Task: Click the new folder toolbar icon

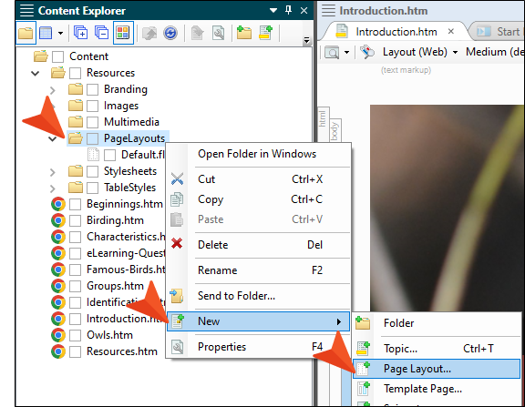Action: [244, 33]
